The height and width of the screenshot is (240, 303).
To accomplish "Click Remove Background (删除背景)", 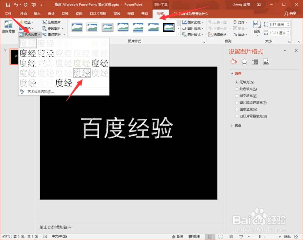I will tap(8, 27).
